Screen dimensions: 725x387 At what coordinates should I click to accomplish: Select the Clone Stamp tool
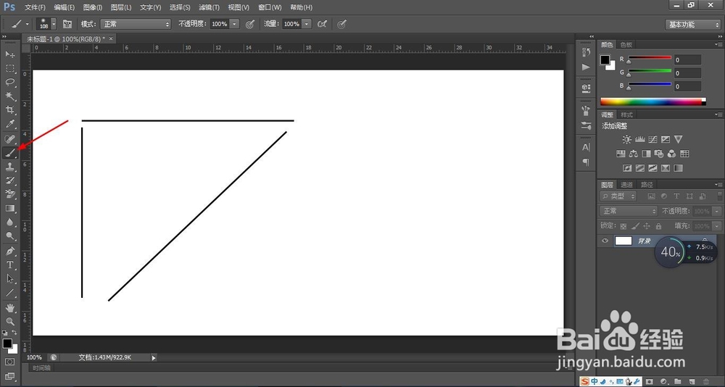(9, 167)
